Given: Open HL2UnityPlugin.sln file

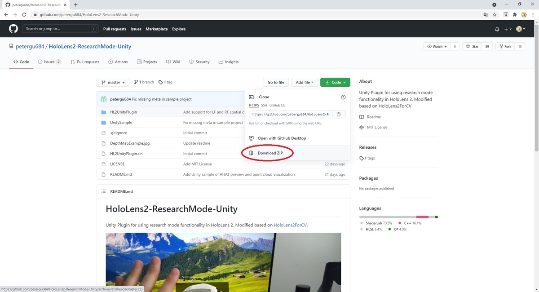Looking at the screenshot, I should point(126,154).
